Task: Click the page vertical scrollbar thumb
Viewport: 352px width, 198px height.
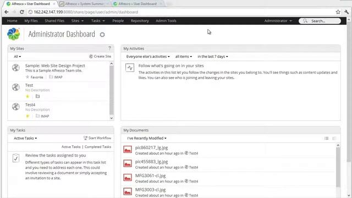Action: [349, 92]
